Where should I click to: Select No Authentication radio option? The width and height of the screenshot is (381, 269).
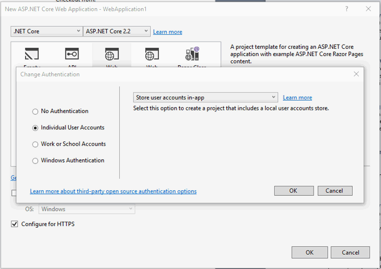tap(35, 111)
